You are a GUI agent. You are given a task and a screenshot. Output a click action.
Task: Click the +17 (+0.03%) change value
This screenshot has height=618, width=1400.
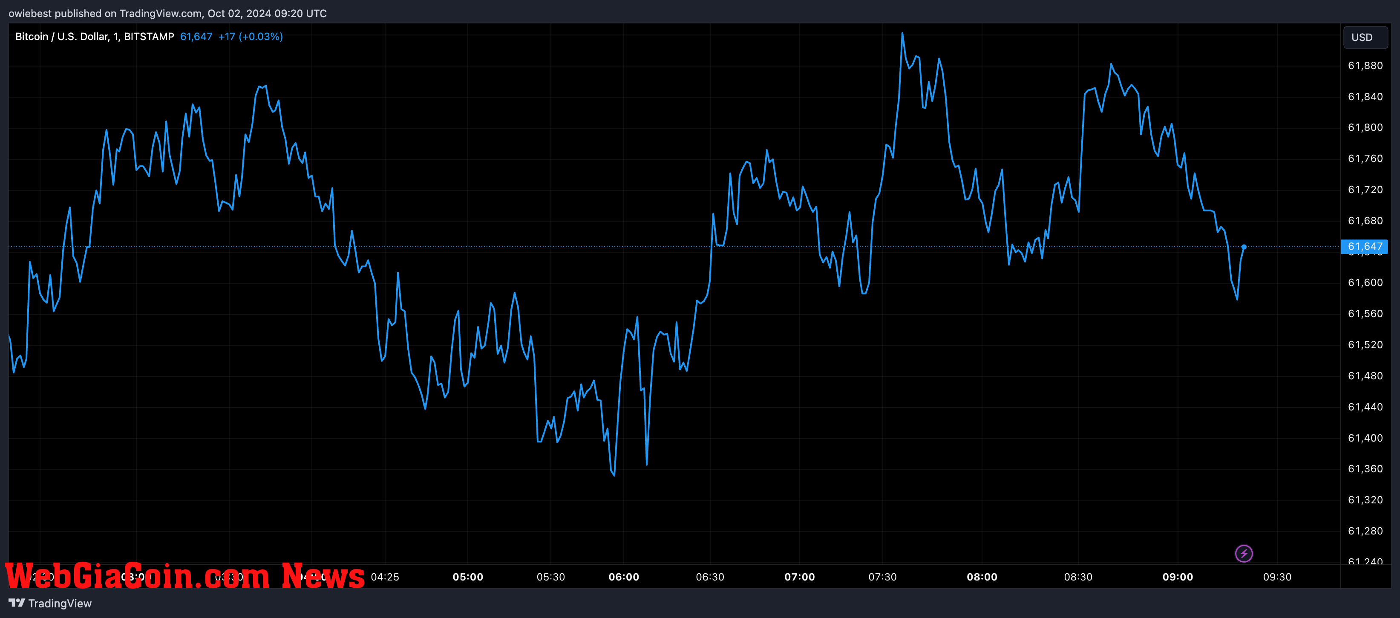(251, 36)
